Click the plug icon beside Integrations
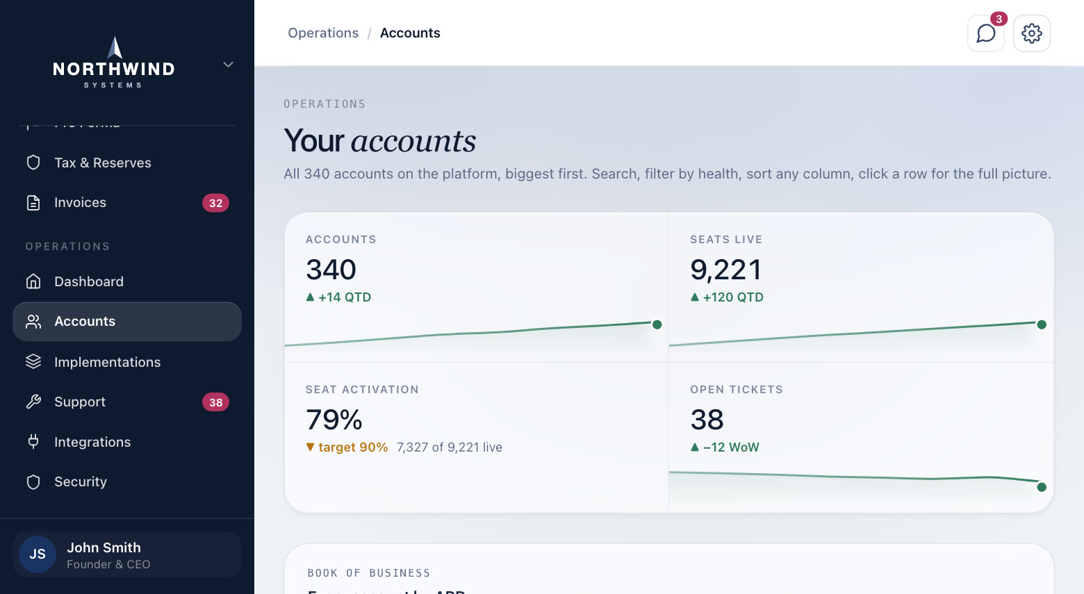The width and height of the screenshot is (1084, 594). (x=33, y=442)
